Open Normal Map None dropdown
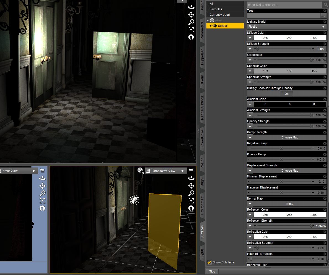This screenshot has width=329, height=275. tap(290, 204)
